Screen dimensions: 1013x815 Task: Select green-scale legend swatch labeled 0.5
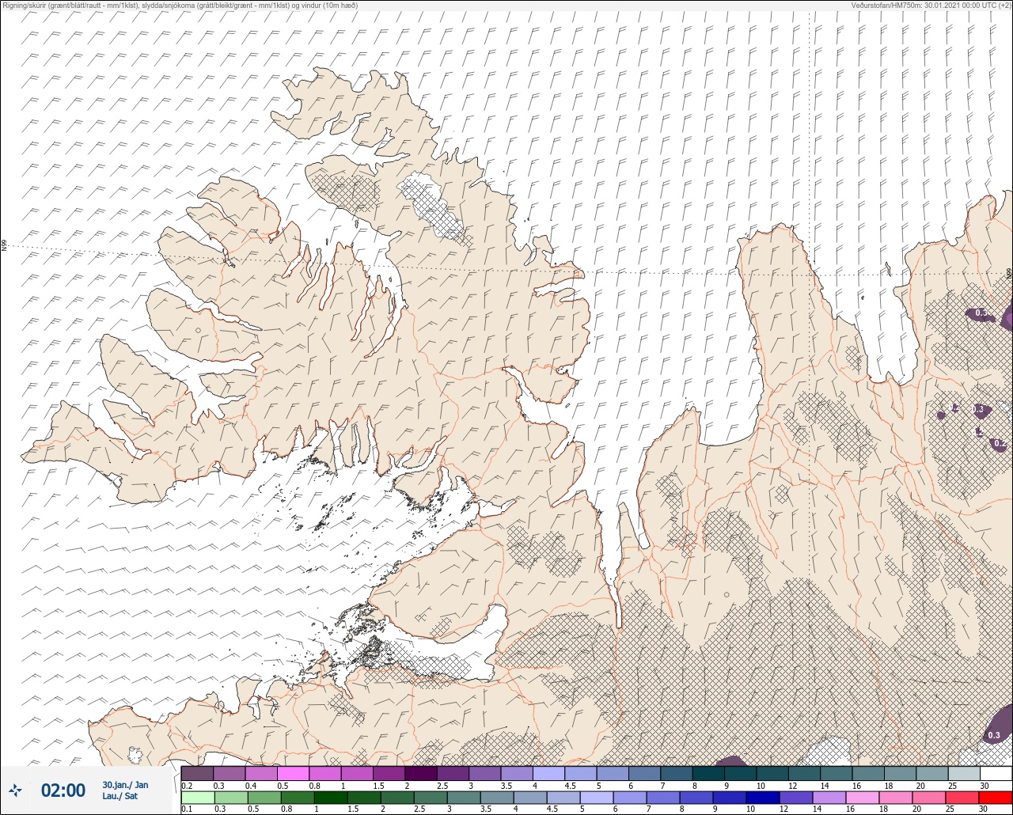pos(264,798)
